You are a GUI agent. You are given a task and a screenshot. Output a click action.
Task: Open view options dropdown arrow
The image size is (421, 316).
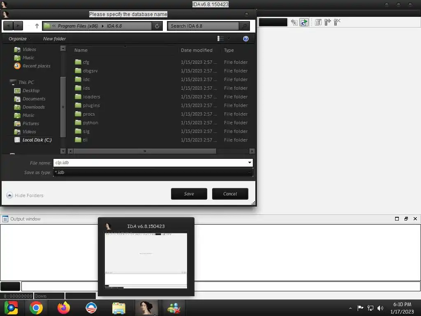(229, 39)
